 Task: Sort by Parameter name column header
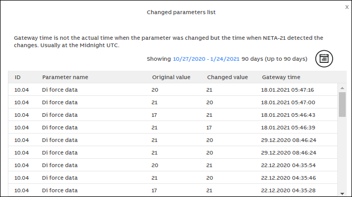tap(65, 78)
